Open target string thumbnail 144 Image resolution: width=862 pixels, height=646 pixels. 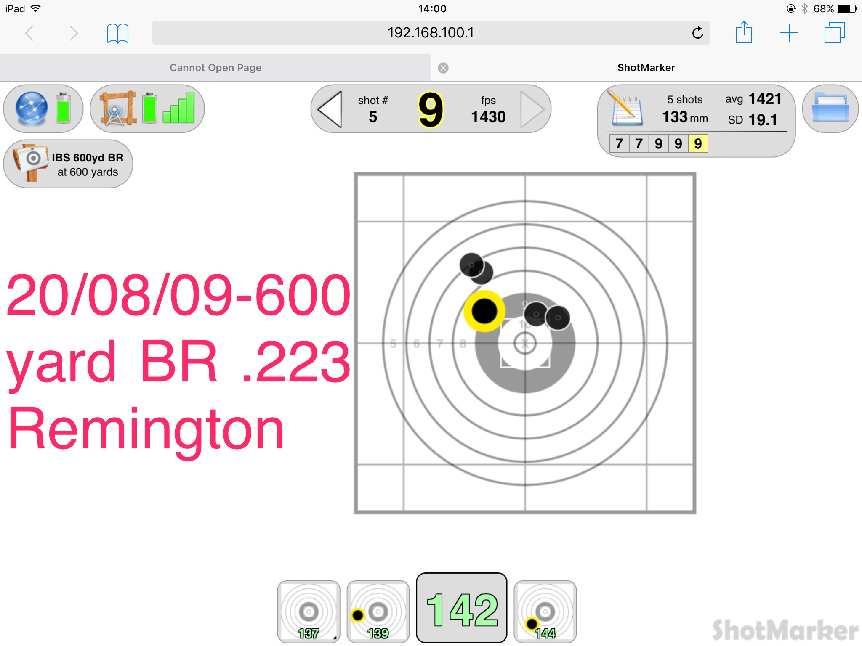[545, 612]
